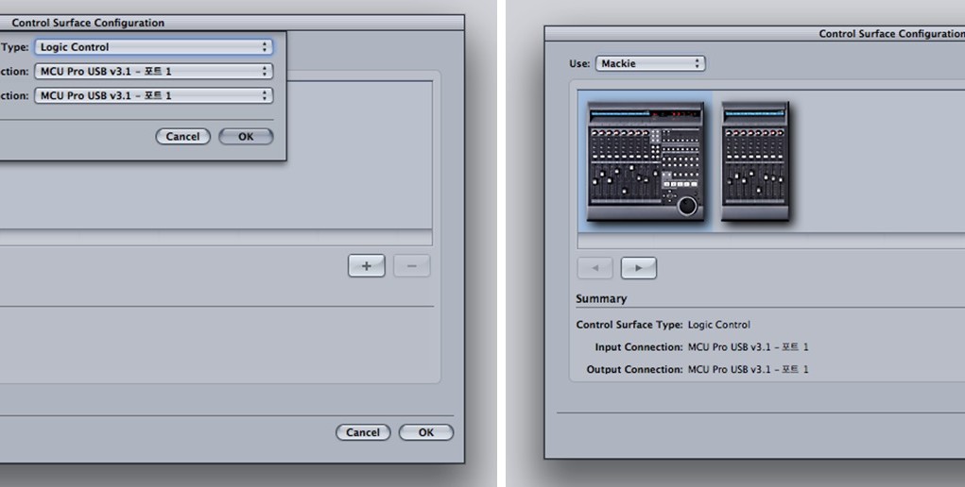Click Cancel at the bottom of left window

pos(363,432)
